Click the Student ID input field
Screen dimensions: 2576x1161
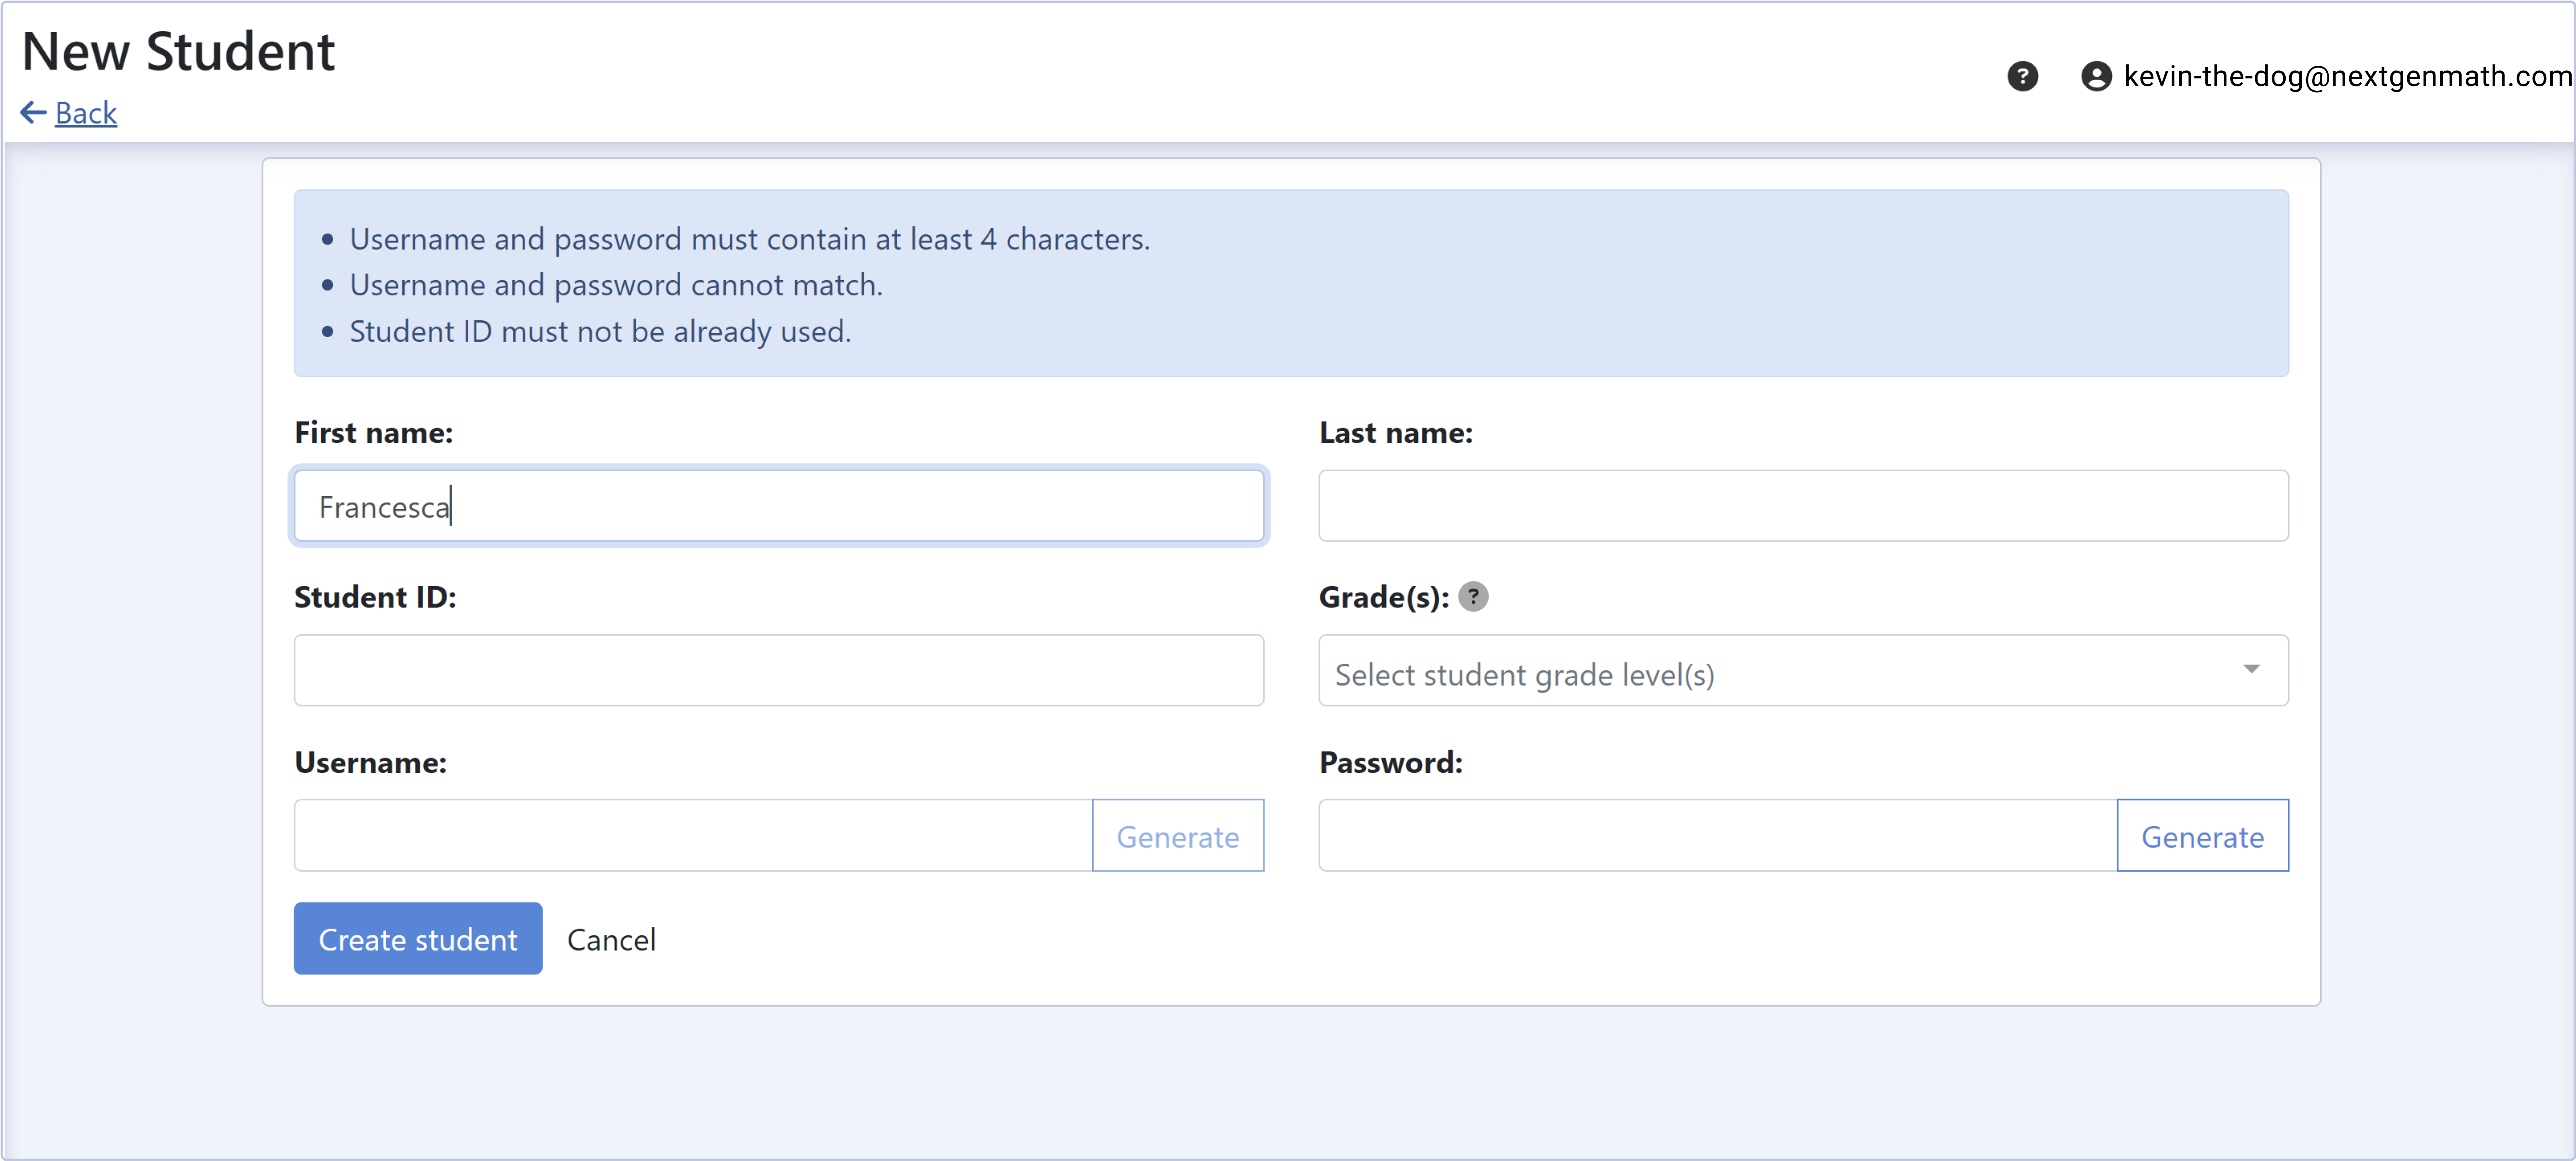pos(779,670)
